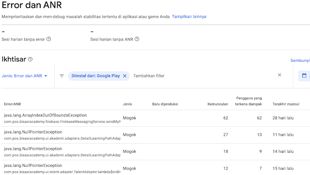Remove the Diinstal dari: Google Play filter

[125, 76]
